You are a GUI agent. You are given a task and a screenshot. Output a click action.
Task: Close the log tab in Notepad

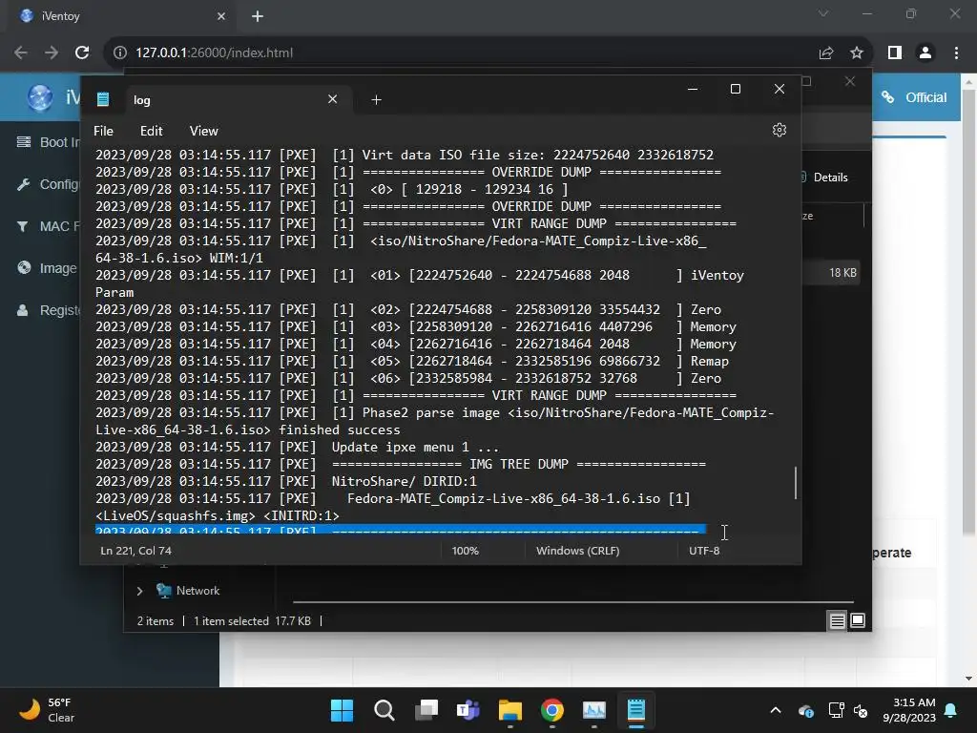(333, 99)
